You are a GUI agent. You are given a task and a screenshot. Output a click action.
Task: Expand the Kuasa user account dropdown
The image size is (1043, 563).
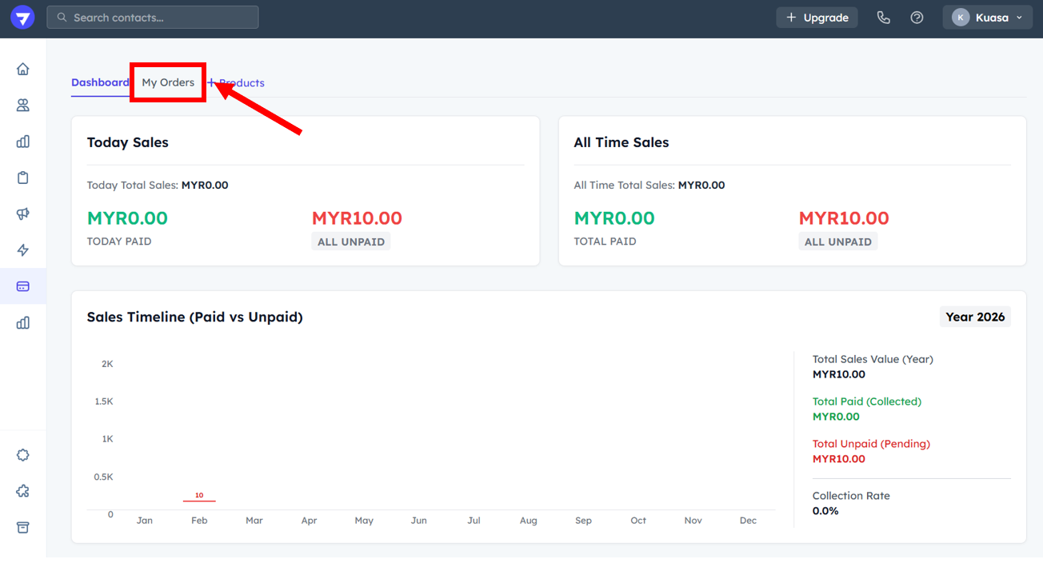(987, 18)
